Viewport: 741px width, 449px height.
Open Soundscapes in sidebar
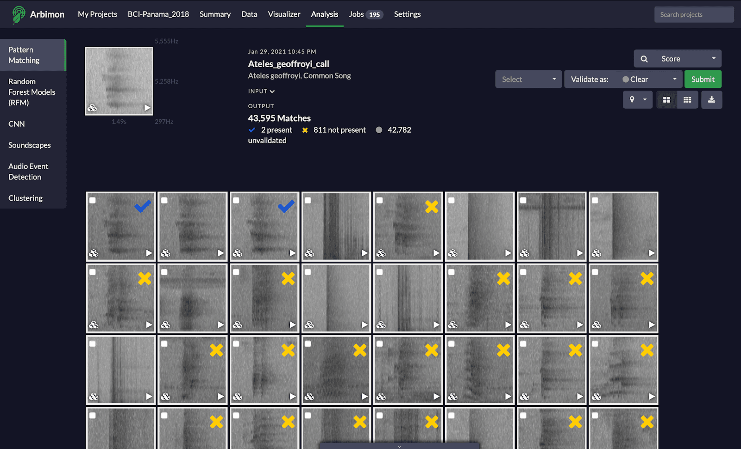33,145
